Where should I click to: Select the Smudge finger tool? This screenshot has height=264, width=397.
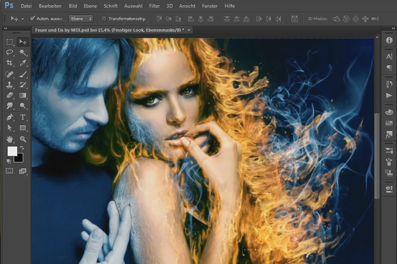point(10,106)
